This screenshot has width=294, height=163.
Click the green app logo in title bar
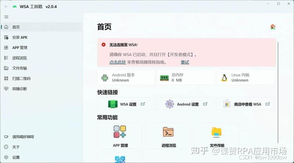click(14, 7)
